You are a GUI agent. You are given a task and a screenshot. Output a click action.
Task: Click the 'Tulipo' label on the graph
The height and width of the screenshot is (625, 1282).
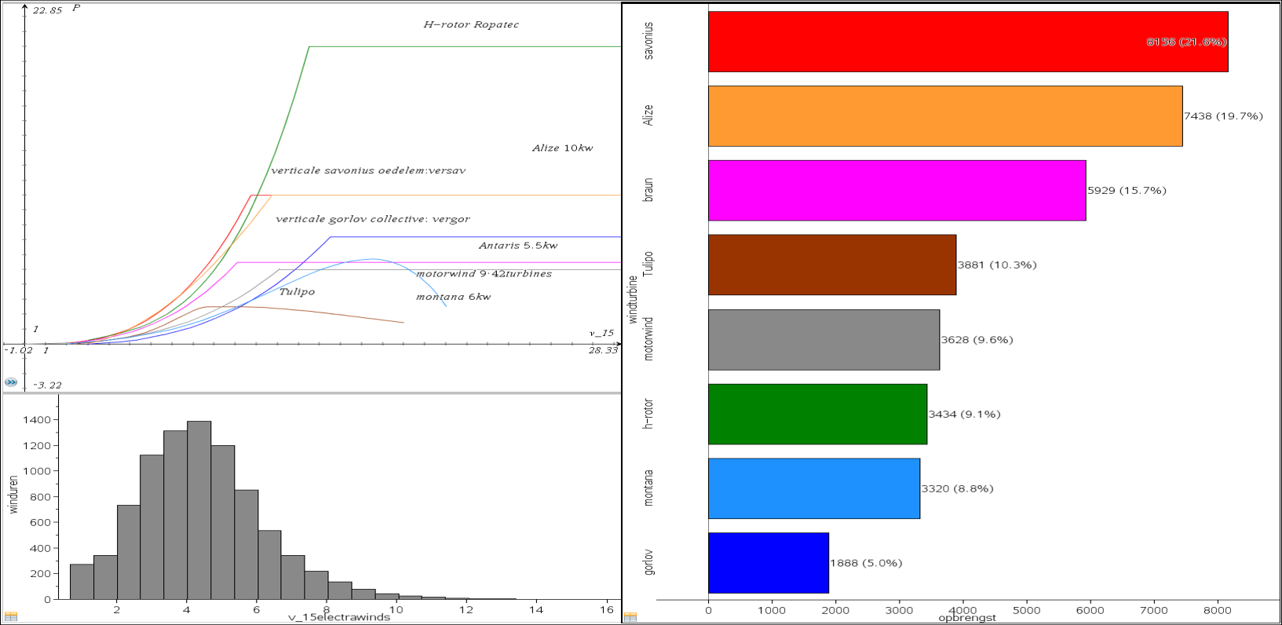coord(297,292)
